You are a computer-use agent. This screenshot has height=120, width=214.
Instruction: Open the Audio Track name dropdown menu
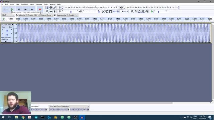tap(8, 25)
